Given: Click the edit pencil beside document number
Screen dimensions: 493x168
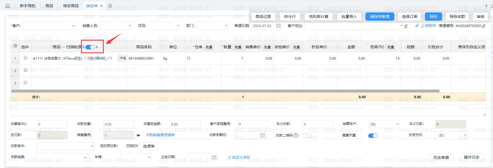Looking at the screenshot, I should point(484,26).
